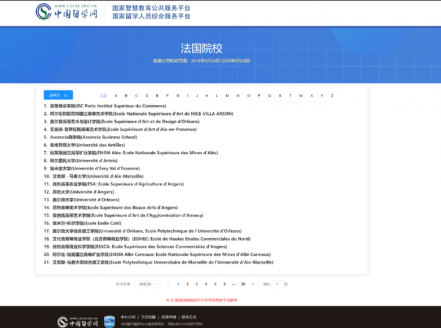Go to page 5

[215, 285]
